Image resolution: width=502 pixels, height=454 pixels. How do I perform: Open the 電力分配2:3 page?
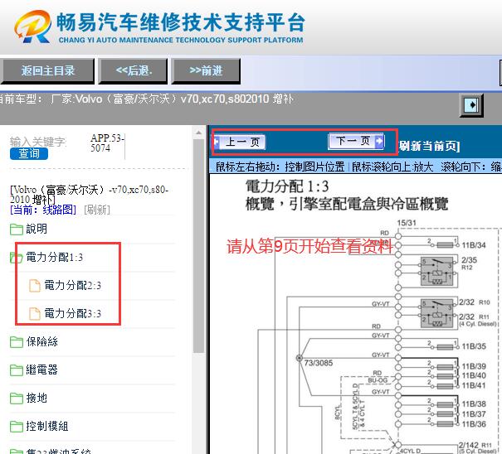[x=72, y=286]
